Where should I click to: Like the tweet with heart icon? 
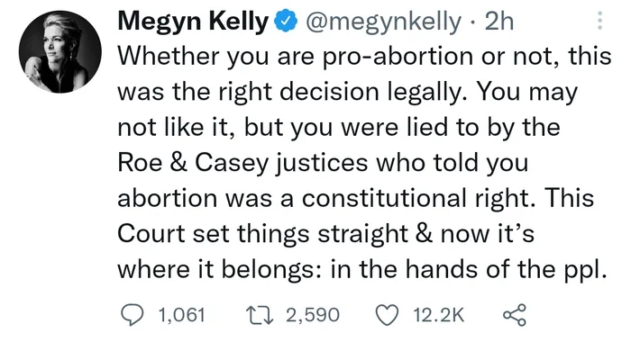pos(387,315)
